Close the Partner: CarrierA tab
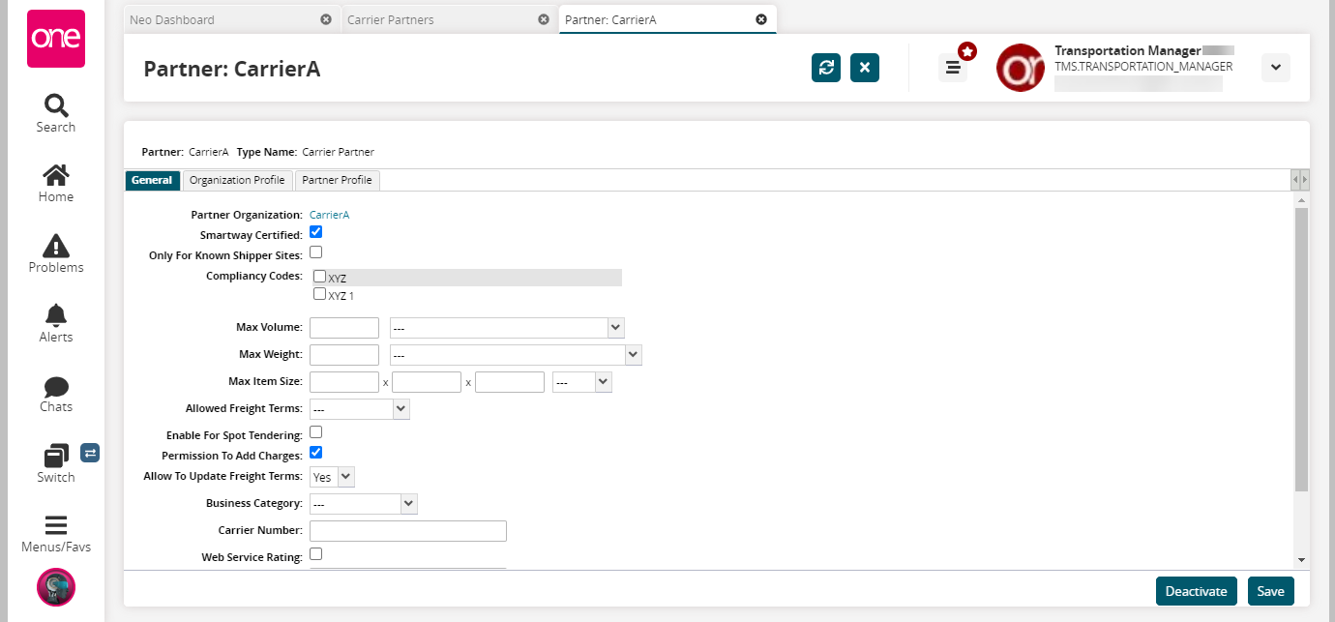The width and height of the screenshot is (1335, 622). (761, 19)
